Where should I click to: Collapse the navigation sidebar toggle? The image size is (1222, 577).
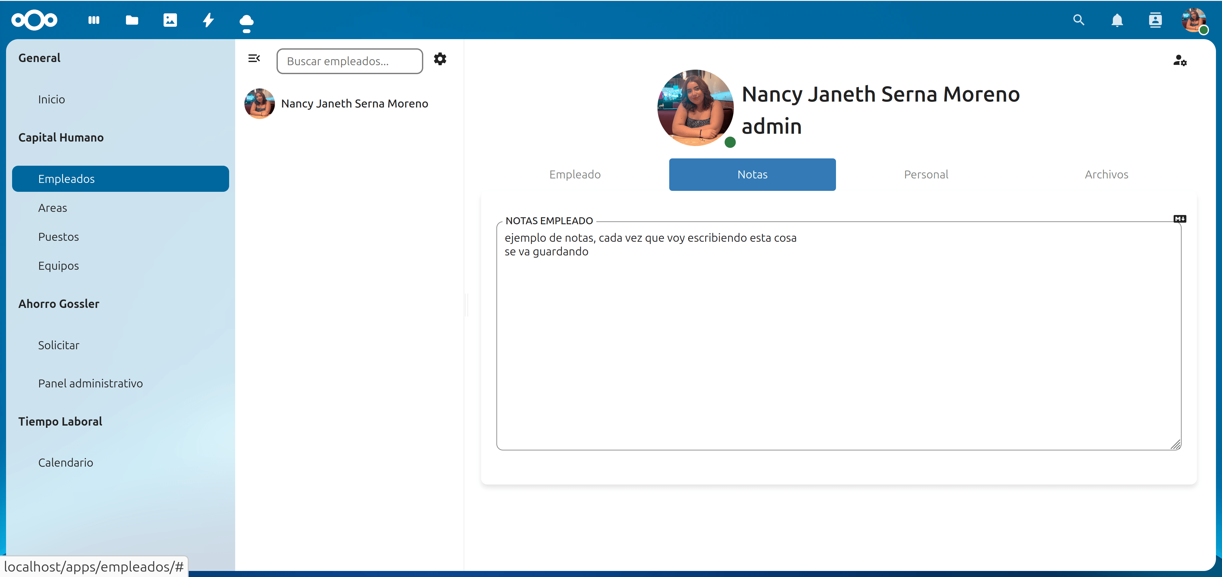click(254, 58)
